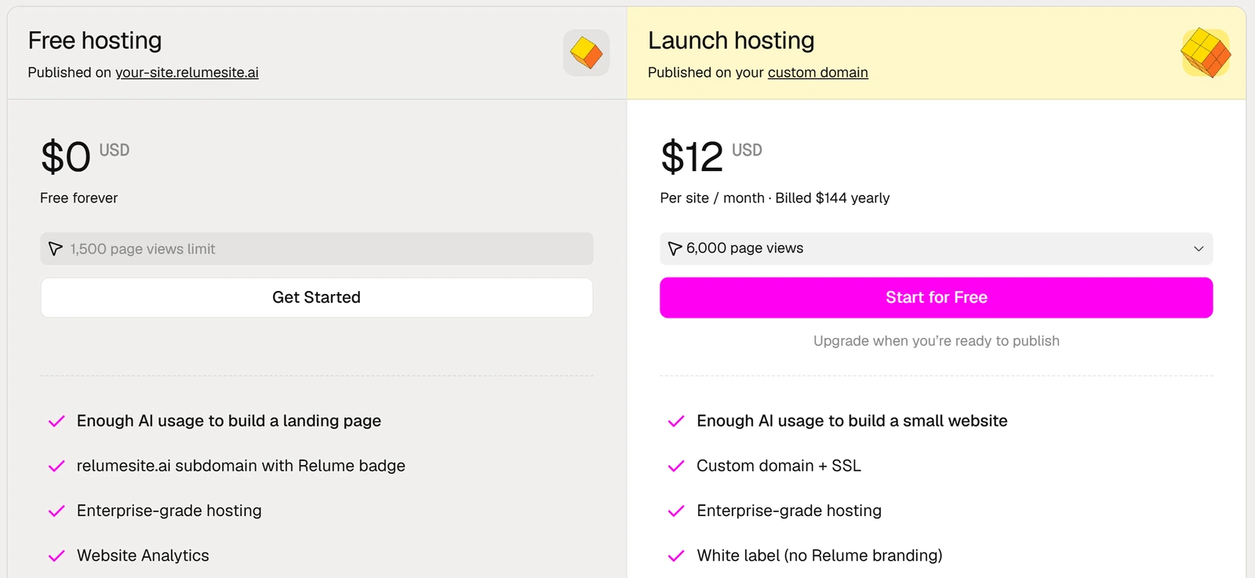
Task: Click the USD label beside $12
Action: (747, 150)
